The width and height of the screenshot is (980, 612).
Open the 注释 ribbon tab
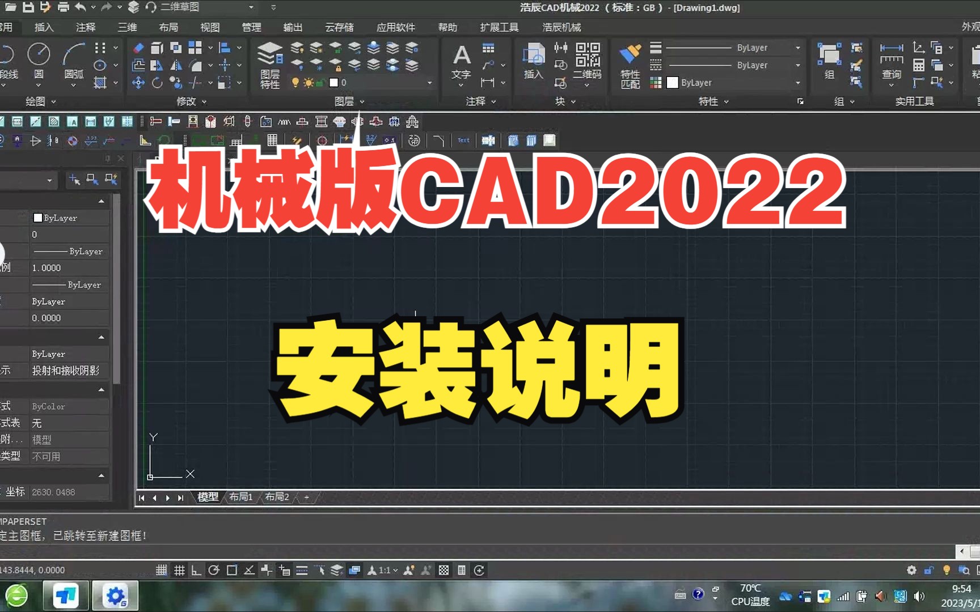pyautogui.click(x=86, y=27)
